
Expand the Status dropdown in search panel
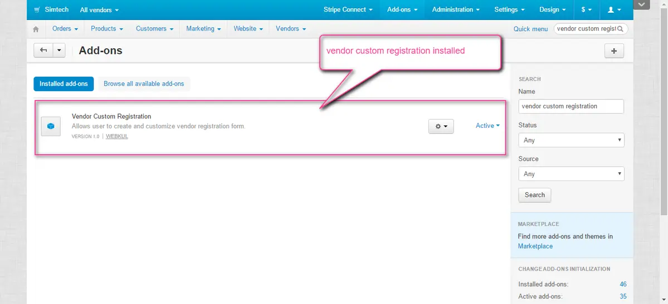coord(571,140)
